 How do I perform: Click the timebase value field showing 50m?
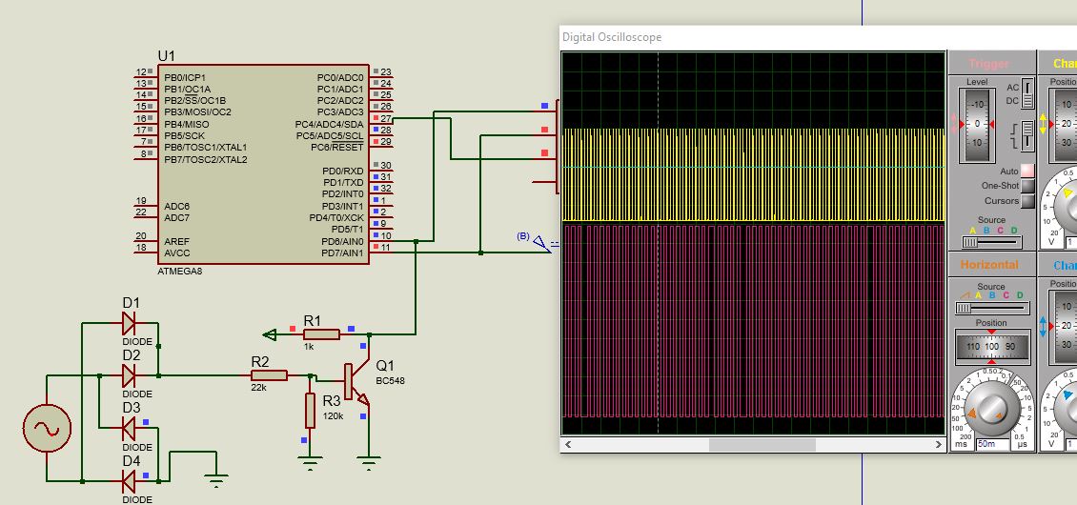tap(992, 445)
